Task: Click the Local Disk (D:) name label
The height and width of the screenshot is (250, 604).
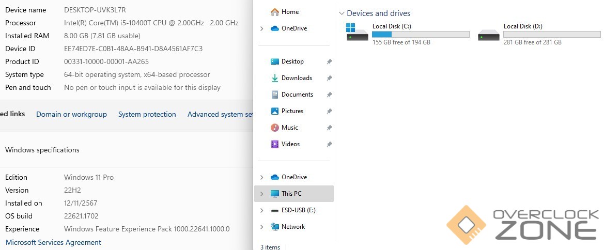Action: 523,26
